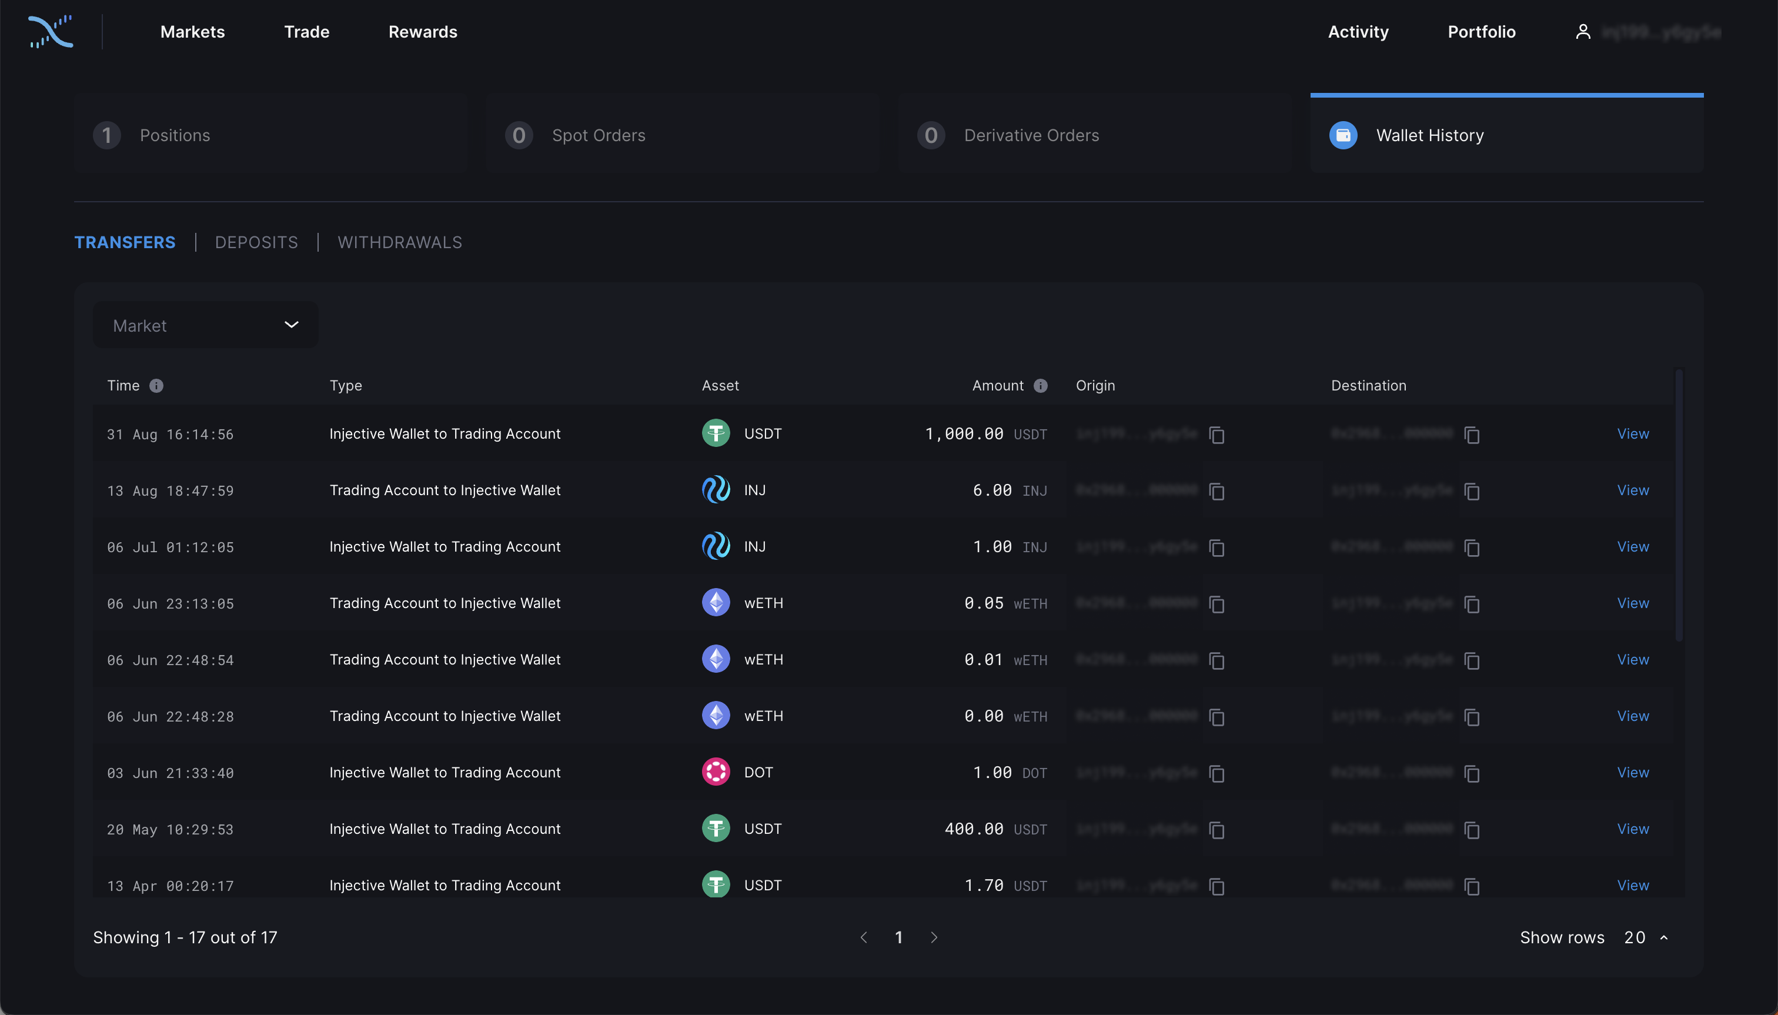
Task: View the 31 Aug USDT transfer
Action: point(1632,433)
